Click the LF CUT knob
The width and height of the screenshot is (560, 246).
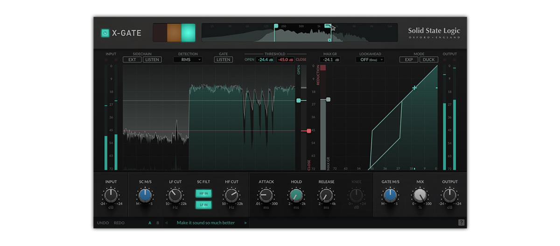coord(175,195)
